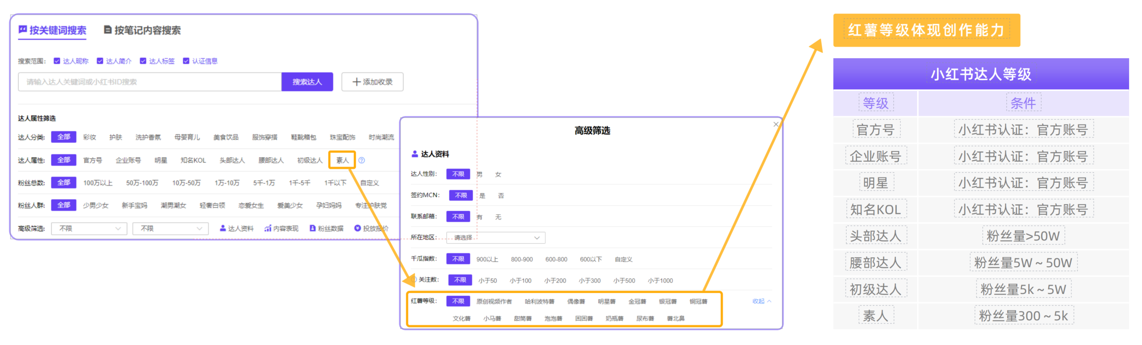Select 10万-50万 fan count

186,183
